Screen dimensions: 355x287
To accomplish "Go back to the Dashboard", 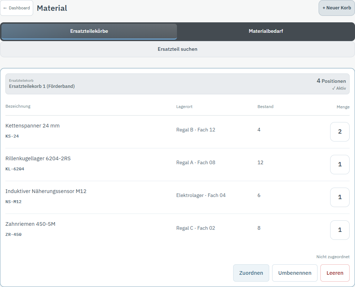I will tap(17, 8).
